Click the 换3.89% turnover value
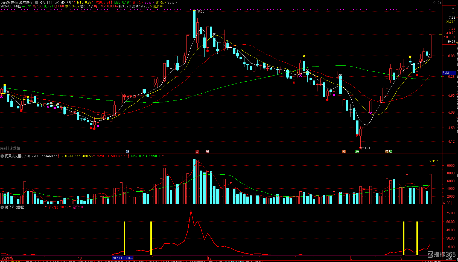This screenshot has height=262, width=458. (125, 6)
